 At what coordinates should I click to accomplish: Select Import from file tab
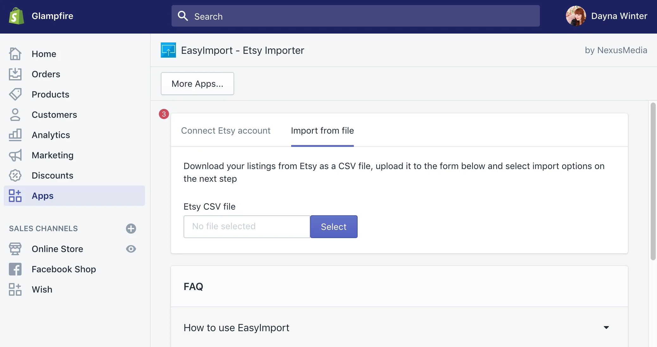[322, 130]
